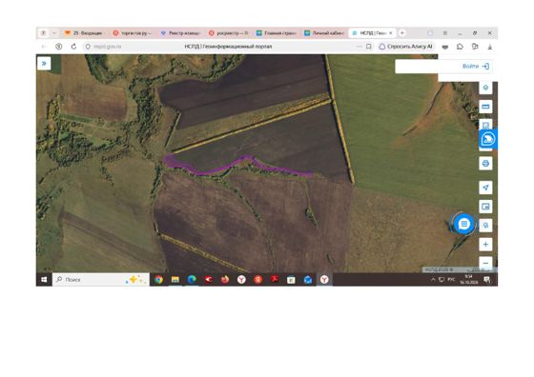This screenshot has width=534, height=377.
Task: Open the map layers tool at top of right toolbar
Action: (x=485, y=88)
